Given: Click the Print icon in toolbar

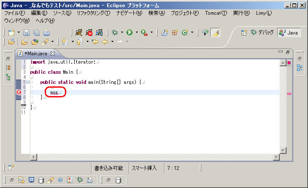Looking at the screenshot, I should pos(46,32).
